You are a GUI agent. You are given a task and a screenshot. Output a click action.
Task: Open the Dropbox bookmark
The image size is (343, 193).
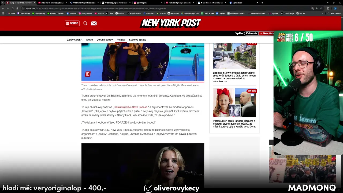click(220, 13)
